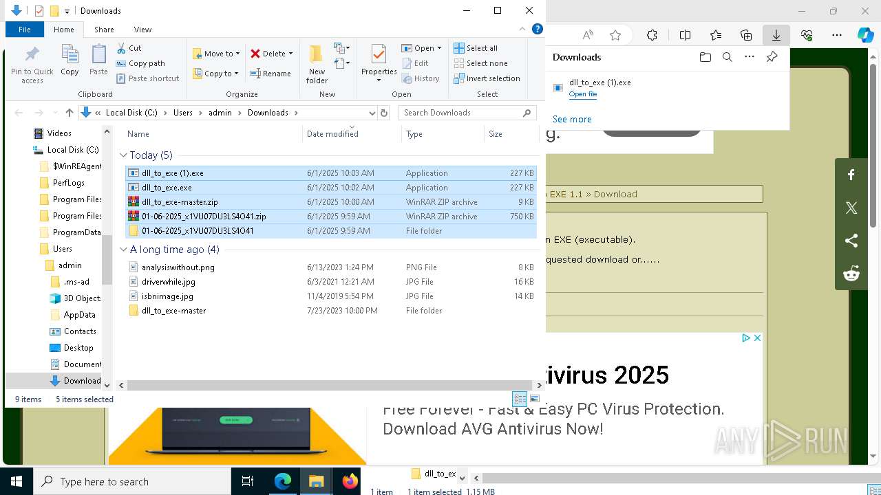
Task: Click Select none in ribbon
Action: (x=480, y=63)
